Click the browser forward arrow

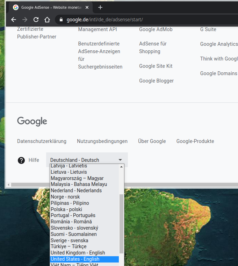click(25, 20)
